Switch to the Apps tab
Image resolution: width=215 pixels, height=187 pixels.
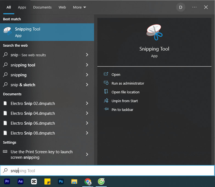click(x=22, y=7)
